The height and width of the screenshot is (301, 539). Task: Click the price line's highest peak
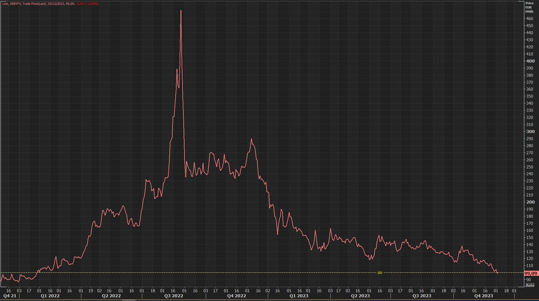181,11
